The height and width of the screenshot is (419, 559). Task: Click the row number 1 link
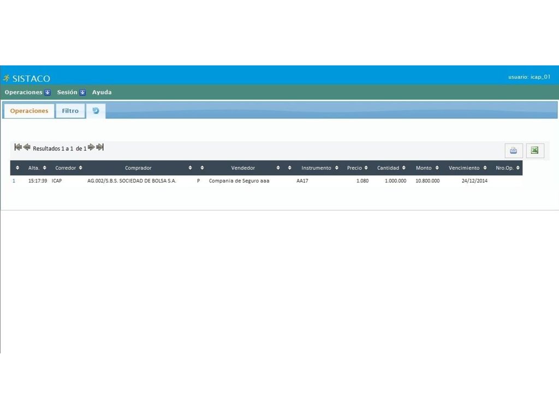(x=14, y=181)
